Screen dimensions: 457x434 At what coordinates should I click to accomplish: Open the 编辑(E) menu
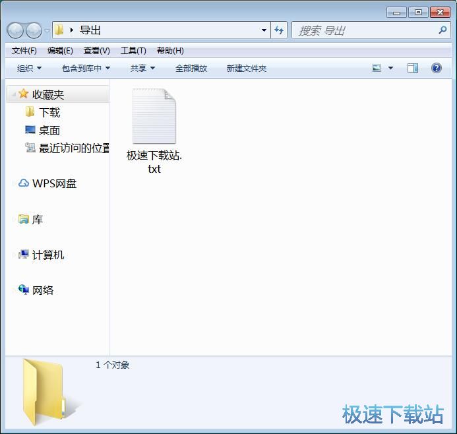tap(60, 51)
